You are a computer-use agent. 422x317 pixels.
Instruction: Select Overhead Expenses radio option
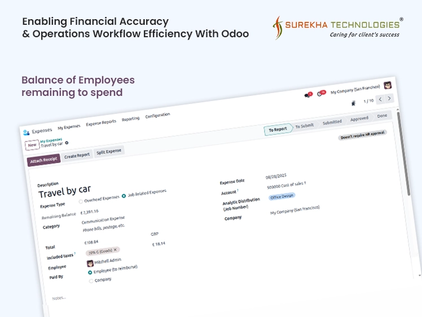[x=81, y=201]
